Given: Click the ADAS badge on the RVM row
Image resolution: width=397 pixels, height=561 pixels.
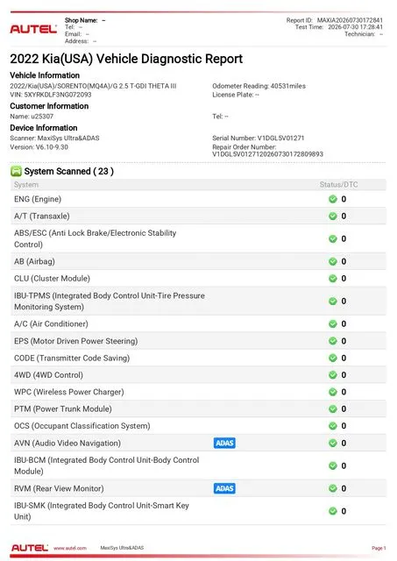Looking at the screenshot, I should [x=224, y=488].
